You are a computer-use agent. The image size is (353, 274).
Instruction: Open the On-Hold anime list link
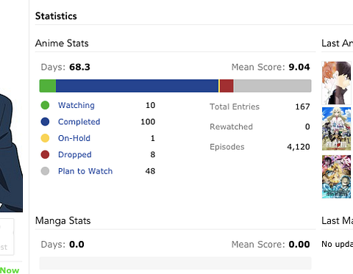[x=74, y=138]
